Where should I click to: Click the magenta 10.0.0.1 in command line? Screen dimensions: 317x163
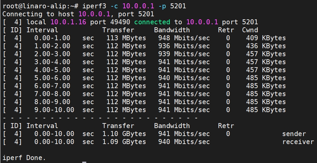point(138,6)
